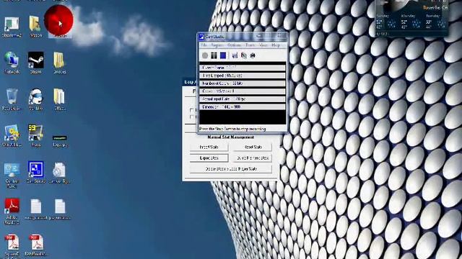This screenshot has width=462, height=259.
Task: Open the Help menu in CamStudio
Action: [x=276, y=45]
